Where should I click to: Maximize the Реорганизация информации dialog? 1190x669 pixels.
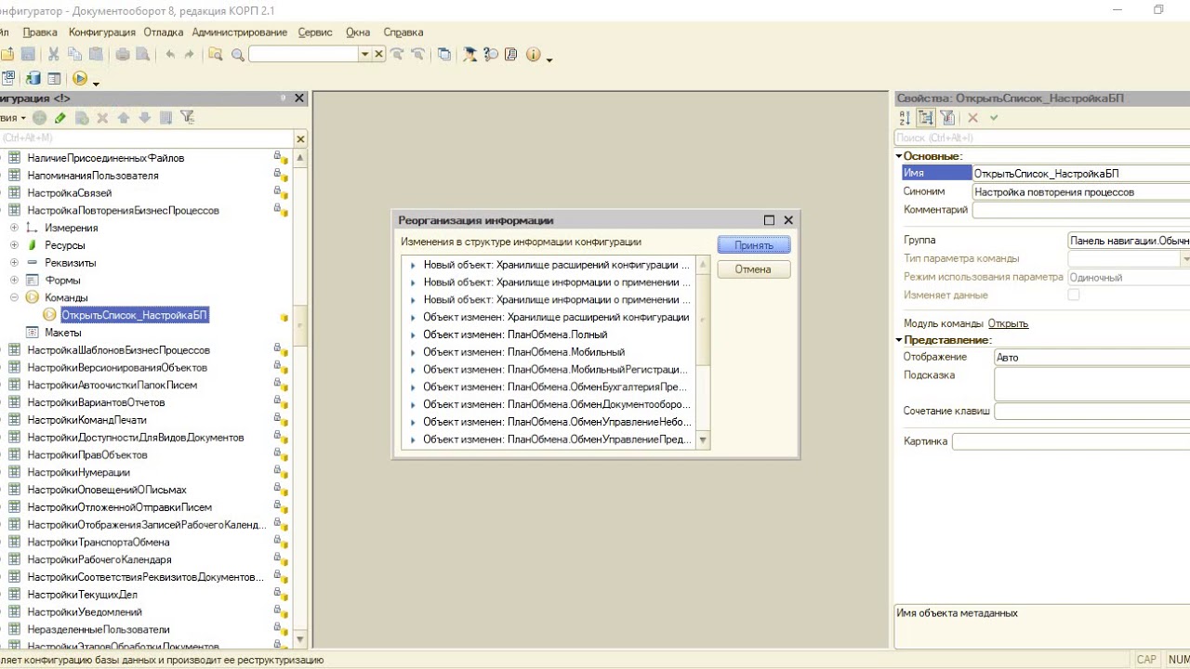769,220
